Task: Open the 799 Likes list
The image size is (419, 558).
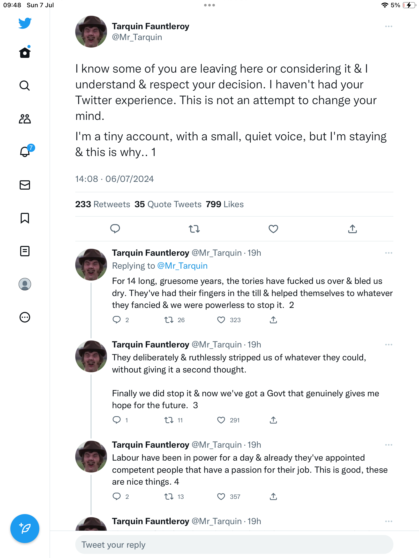Action: coord(225,204)
